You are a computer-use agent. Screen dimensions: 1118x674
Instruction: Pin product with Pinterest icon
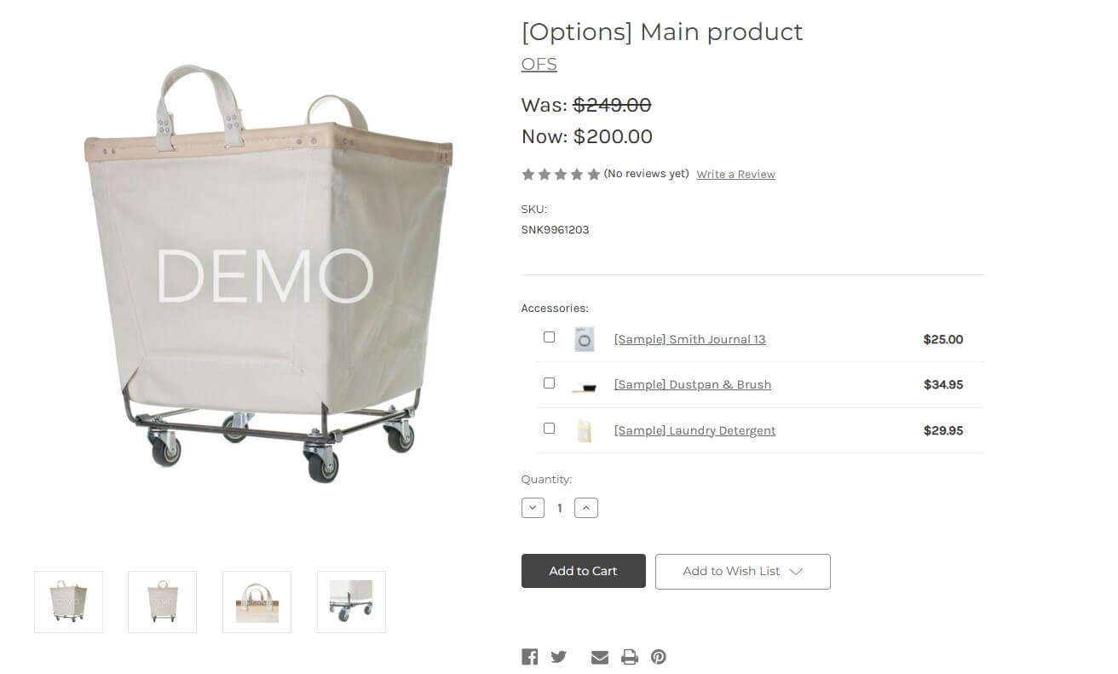(x=659, y=657)
